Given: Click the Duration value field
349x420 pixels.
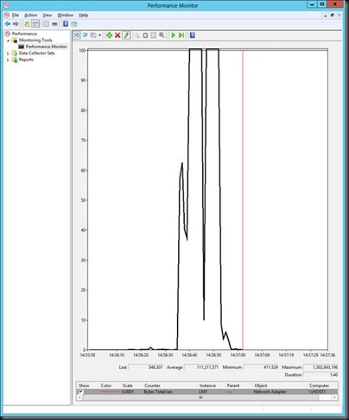Looking at the screenshot, I should click(321, 374).
